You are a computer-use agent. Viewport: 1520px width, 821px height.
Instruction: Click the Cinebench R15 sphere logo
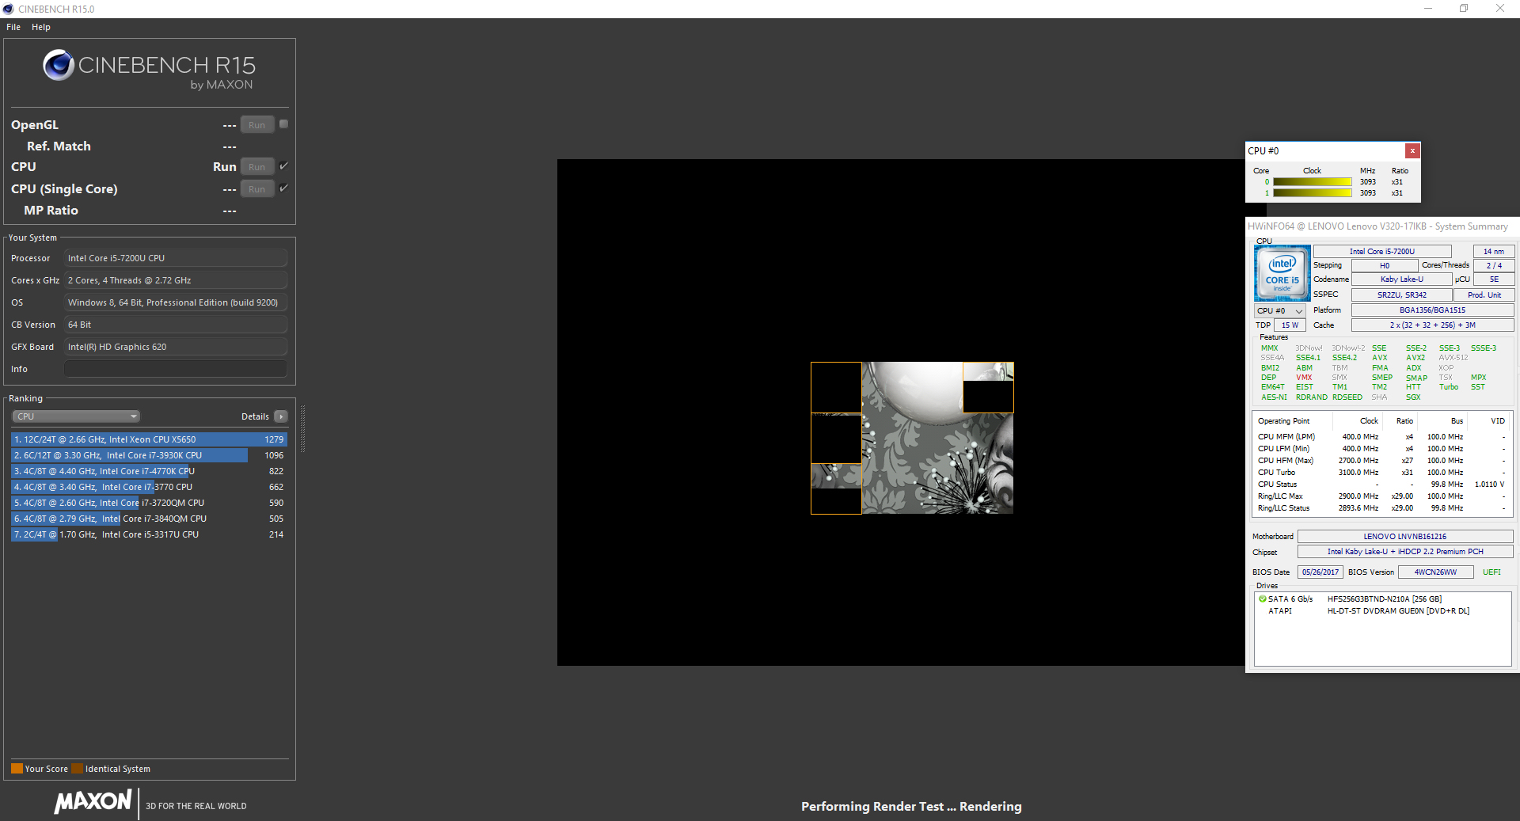(59, 65)
